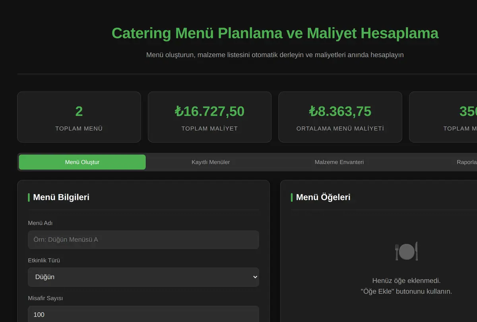Click the '"Öğe Ekle" butonunu kullanın.' hint
The width and height of the screenshot is (477, 322).
coord(406,291)
